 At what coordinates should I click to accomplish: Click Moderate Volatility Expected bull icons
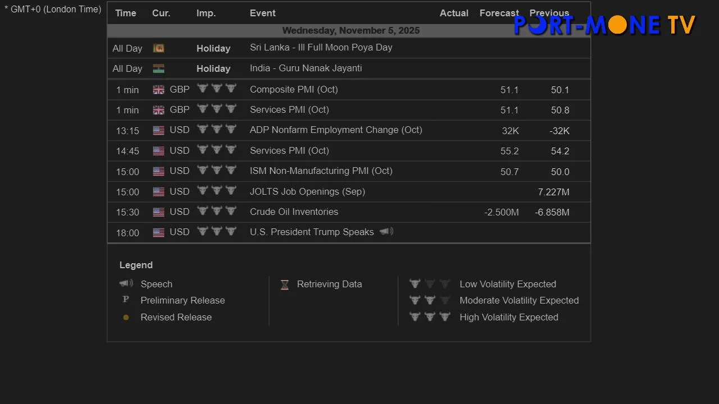click(430, 300)
